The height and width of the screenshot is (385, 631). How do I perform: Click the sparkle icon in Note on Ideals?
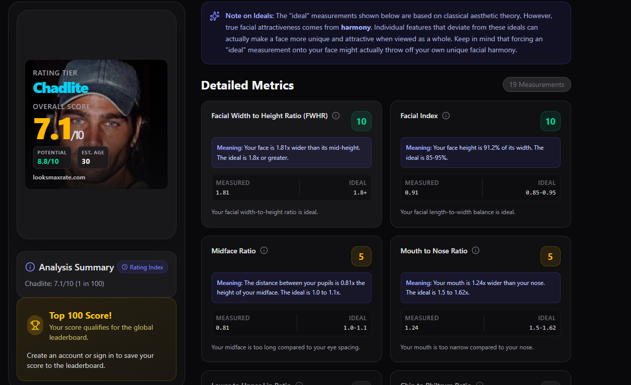pyautogui.click(x=215, y=16)
